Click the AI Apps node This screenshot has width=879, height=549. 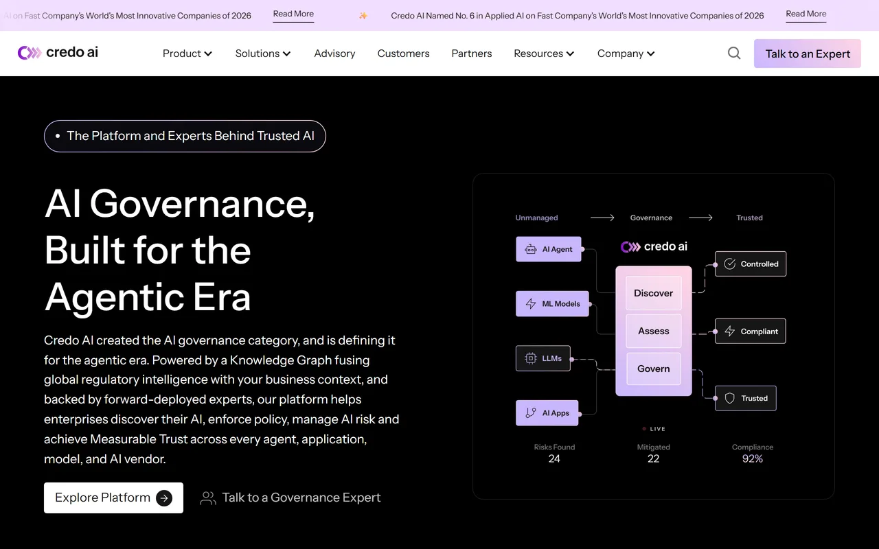(547, 413)
